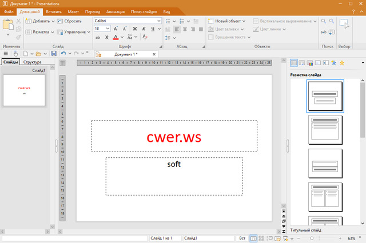This screenshot has width=366, height=243.
Task: Select the Слайд1 thumbnail in slides panel
Action: click(24, 90)
